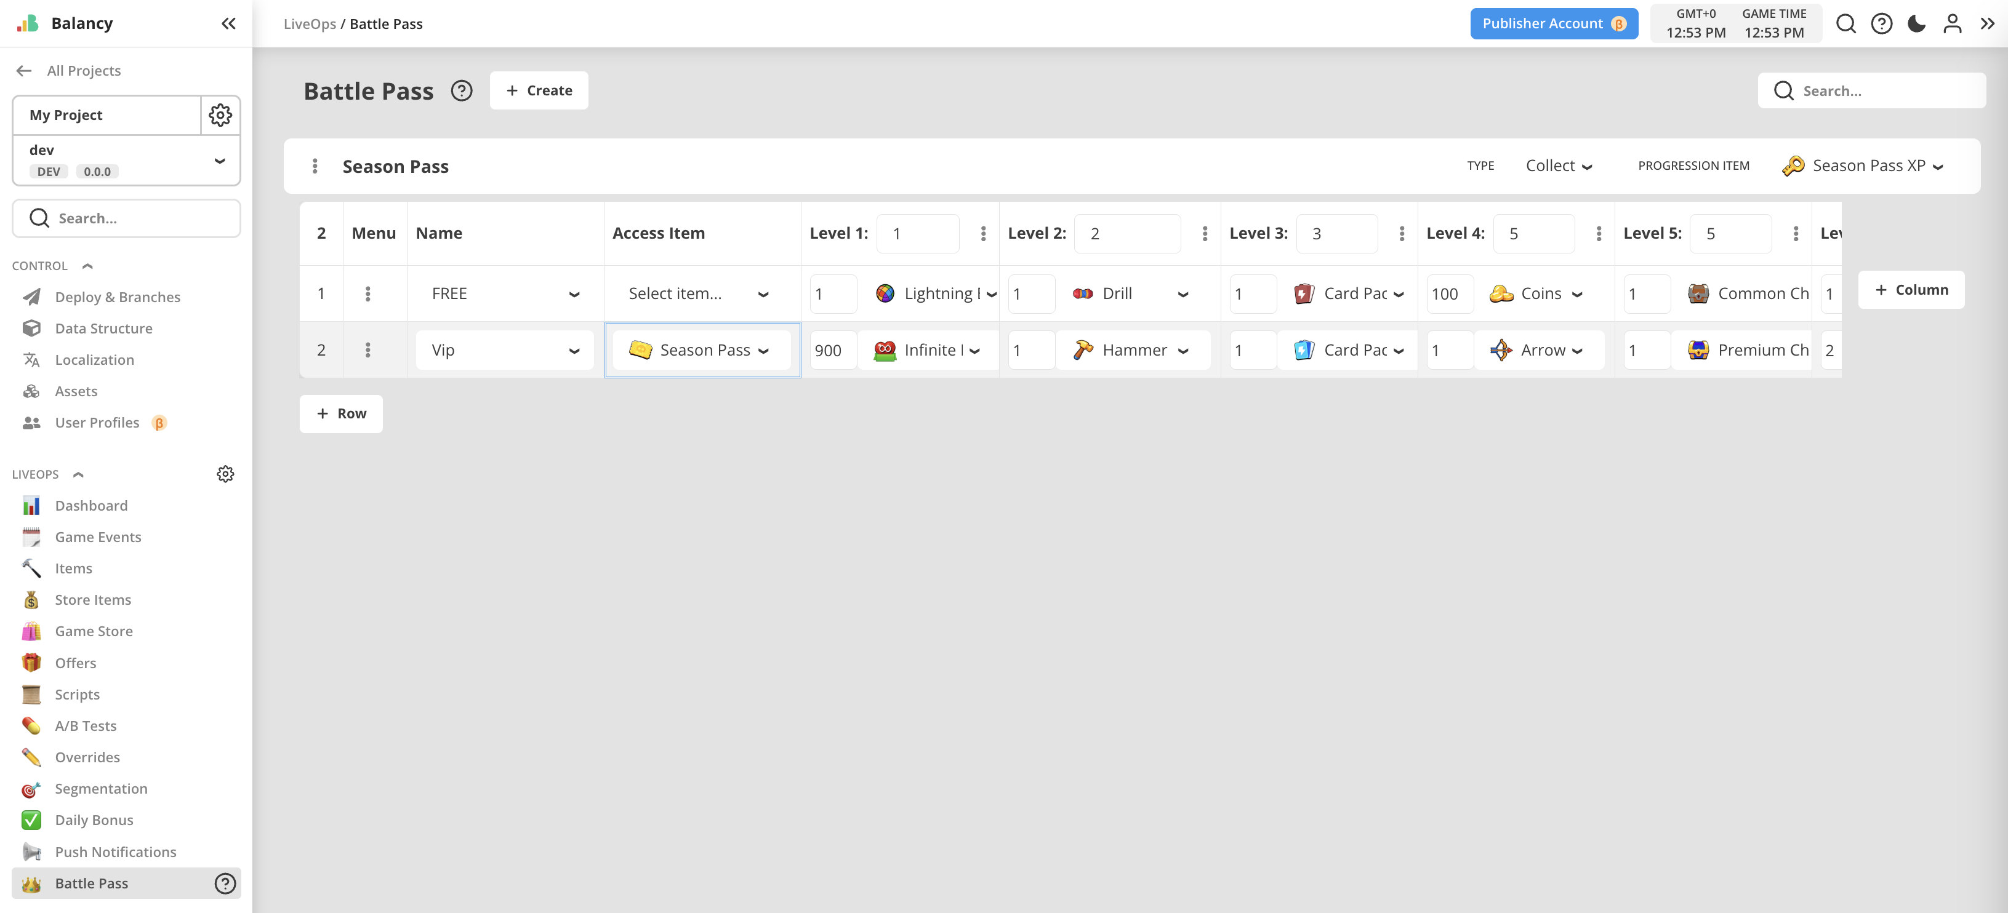Open Game Events in sidebar

(98, 536)
